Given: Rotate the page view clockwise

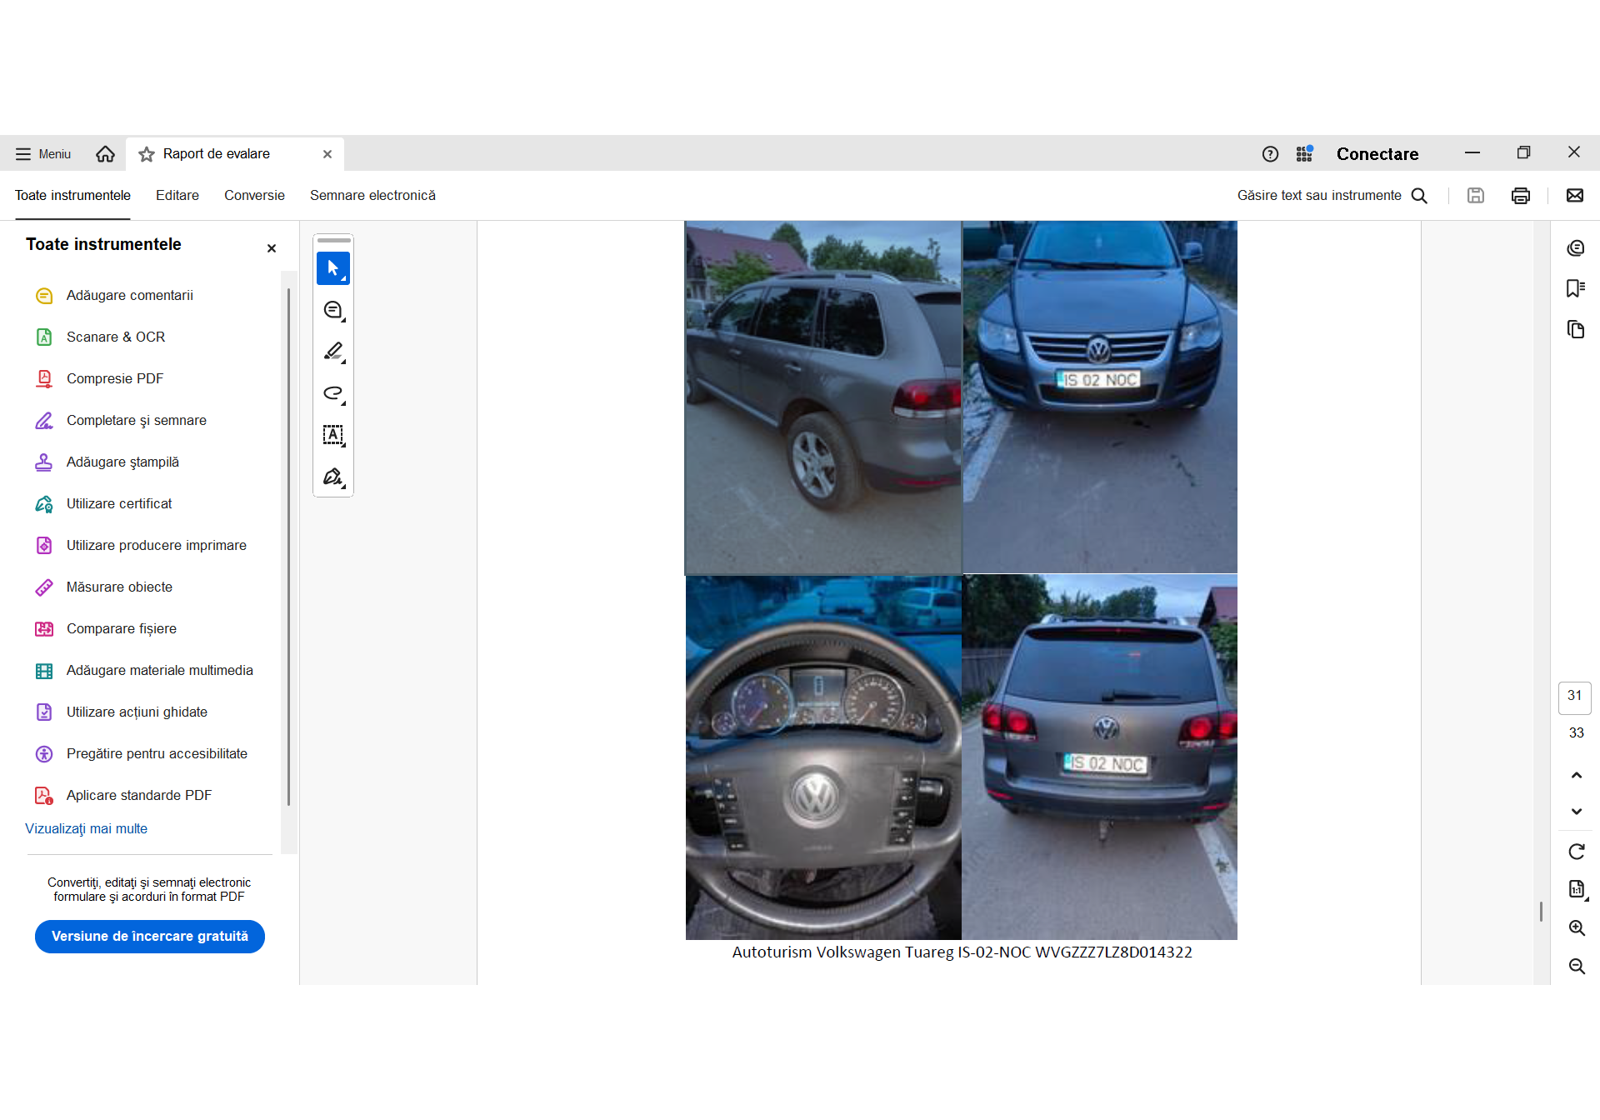Looking at the screenshot, I should 1576,852.
